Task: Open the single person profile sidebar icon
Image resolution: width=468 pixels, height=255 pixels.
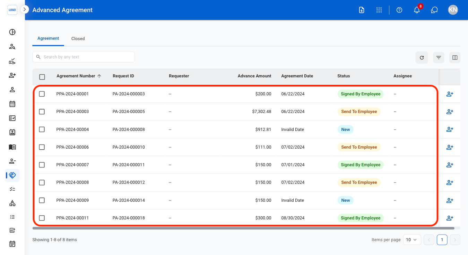Action: (12, 90)
